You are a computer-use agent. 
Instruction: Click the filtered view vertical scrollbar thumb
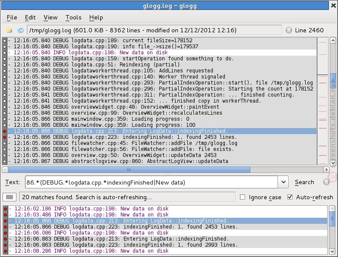(332, 219)
